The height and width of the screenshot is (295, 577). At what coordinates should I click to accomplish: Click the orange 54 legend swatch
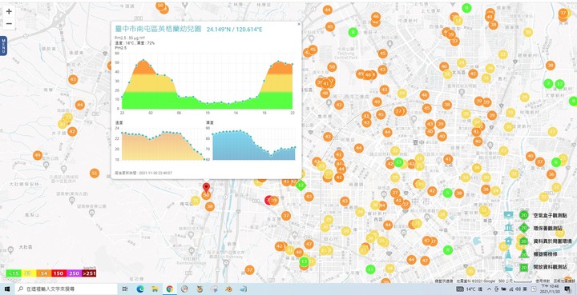[43, 273]
